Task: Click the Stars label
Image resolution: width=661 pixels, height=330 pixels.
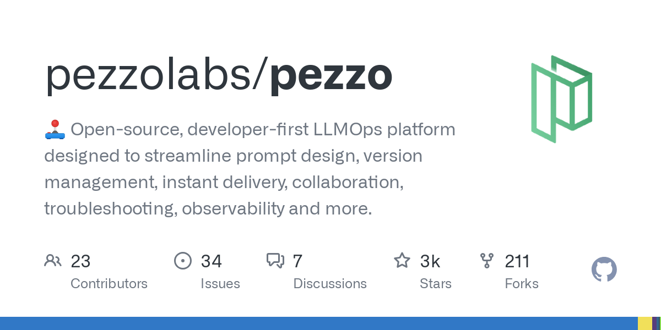Action: pyautogui.click(x=435, y=284)
